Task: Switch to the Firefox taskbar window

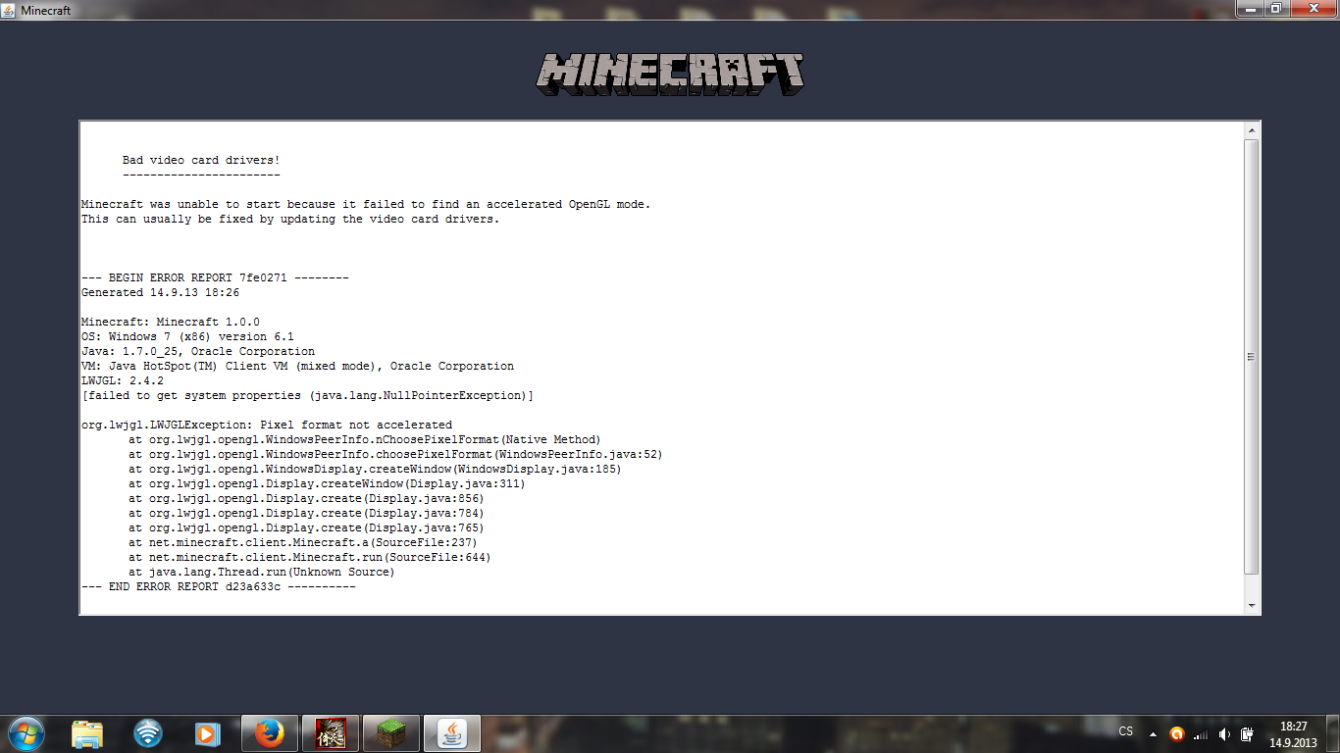Action: click(x=269, y=733)
